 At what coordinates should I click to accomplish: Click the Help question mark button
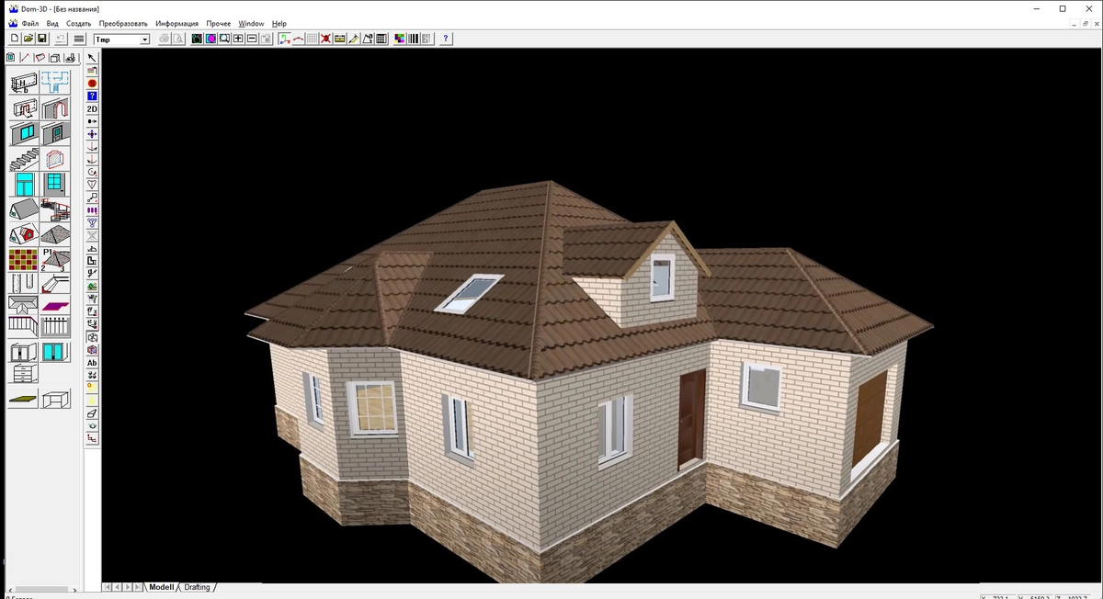tap(444, 39)
